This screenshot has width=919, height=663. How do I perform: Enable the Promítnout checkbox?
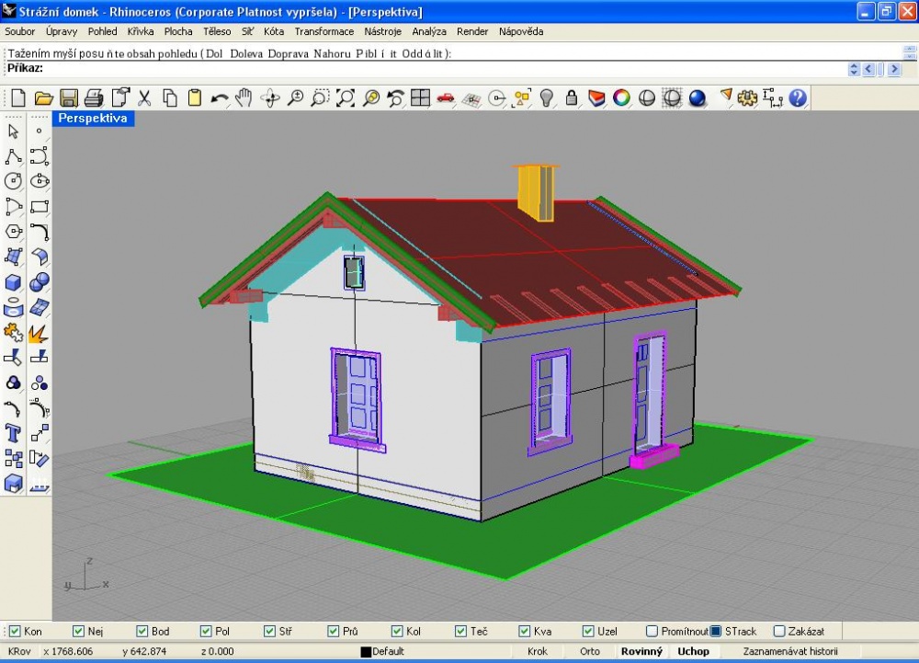click(652, 632)
